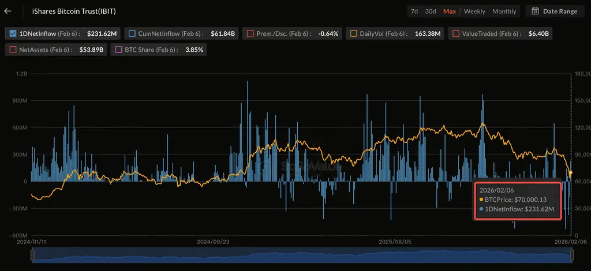Click the 1DNetInflow $231.62M tooltip entry
This screenshot has width=591, height=271.
coord(517,209)
